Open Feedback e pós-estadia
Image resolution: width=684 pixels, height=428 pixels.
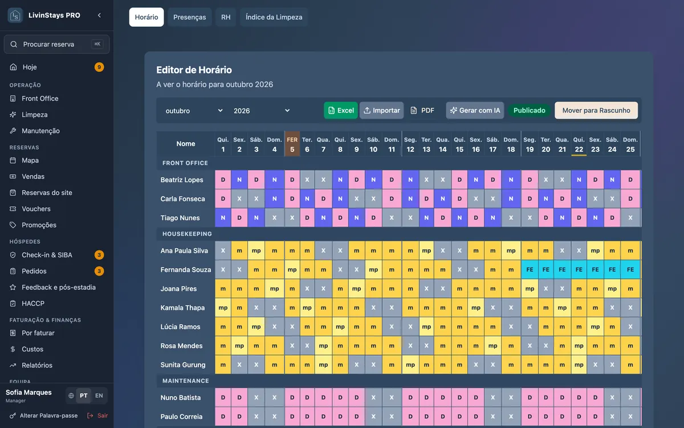56,287
